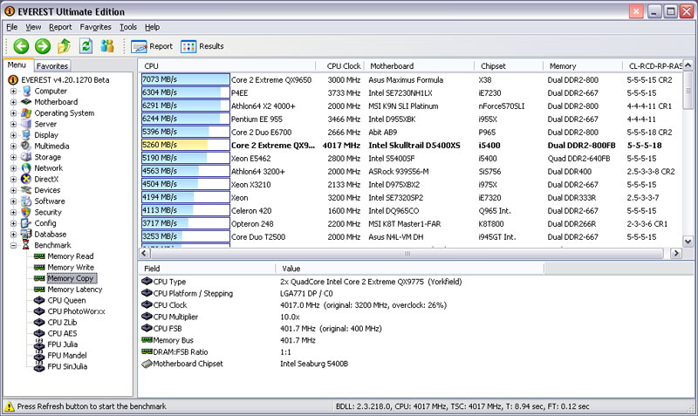
Task: Select the Memory Write benchmark
Action: click(x=71, y=267)
